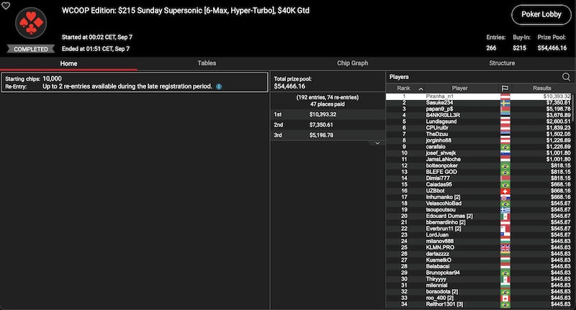Open the player search magnifier icon
This screenshot has width=576, height=310.
coord(566,77)
